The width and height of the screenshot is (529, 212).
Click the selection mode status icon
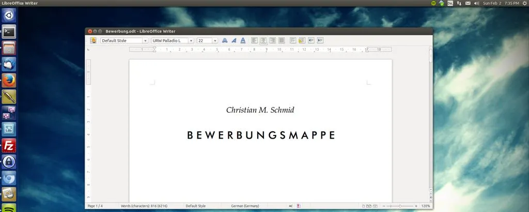click(291, 206)
